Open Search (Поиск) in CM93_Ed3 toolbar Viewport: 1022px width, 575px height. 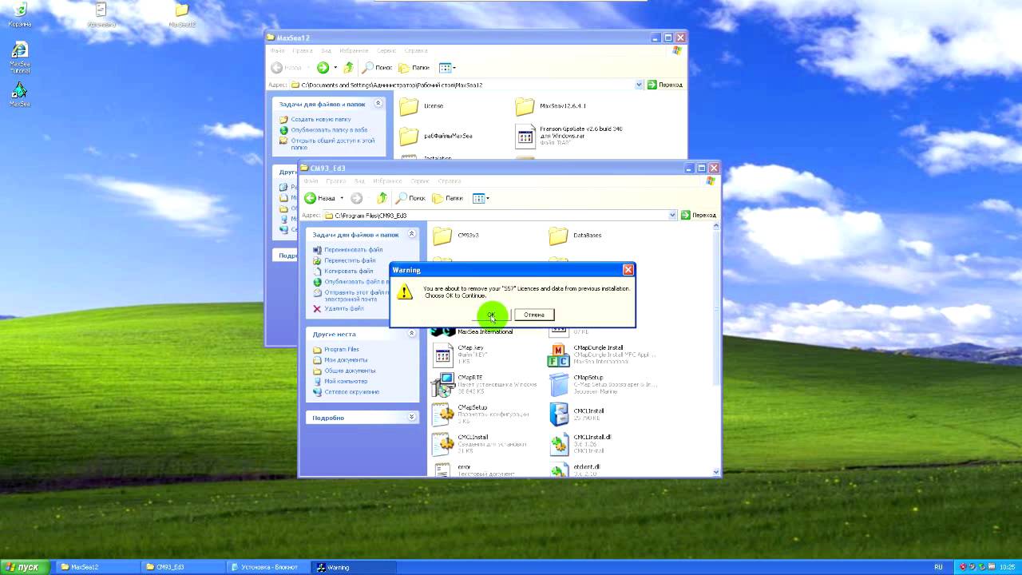[410, 198]
